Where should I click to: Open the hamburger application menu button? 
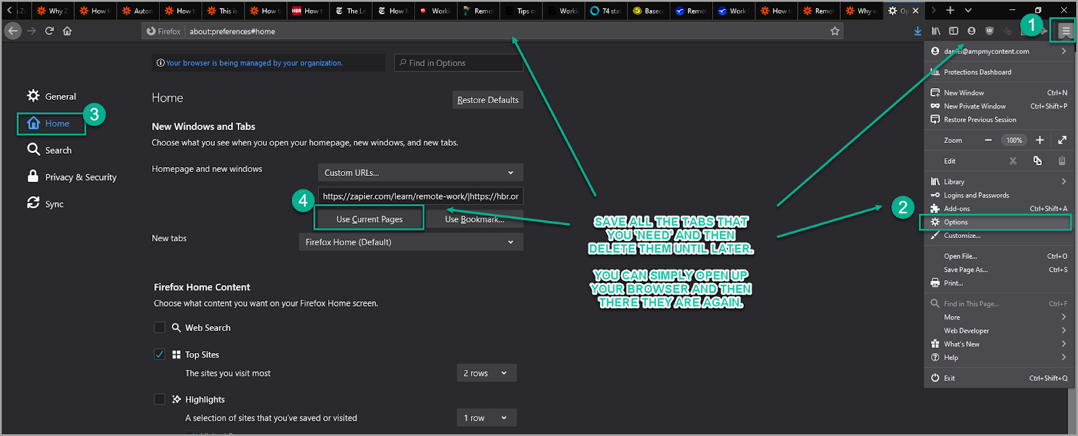pyautogui.click(x=1066, y=31)
